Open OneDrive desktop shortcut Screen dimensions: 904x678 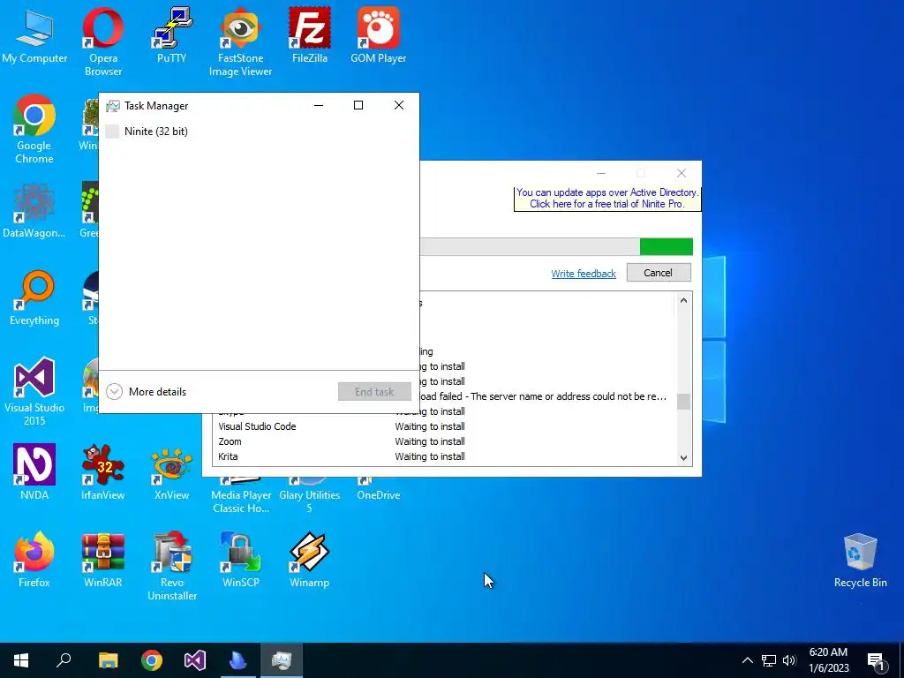point(378,489)
